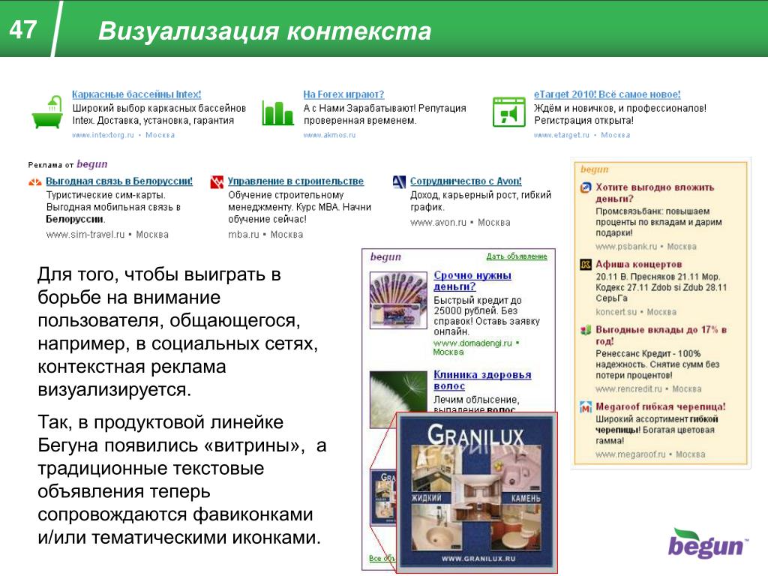This screenshot has height=576, width=768.
Task: Click the www.etarget.ru URL text
Action: [x=562, y=135]
